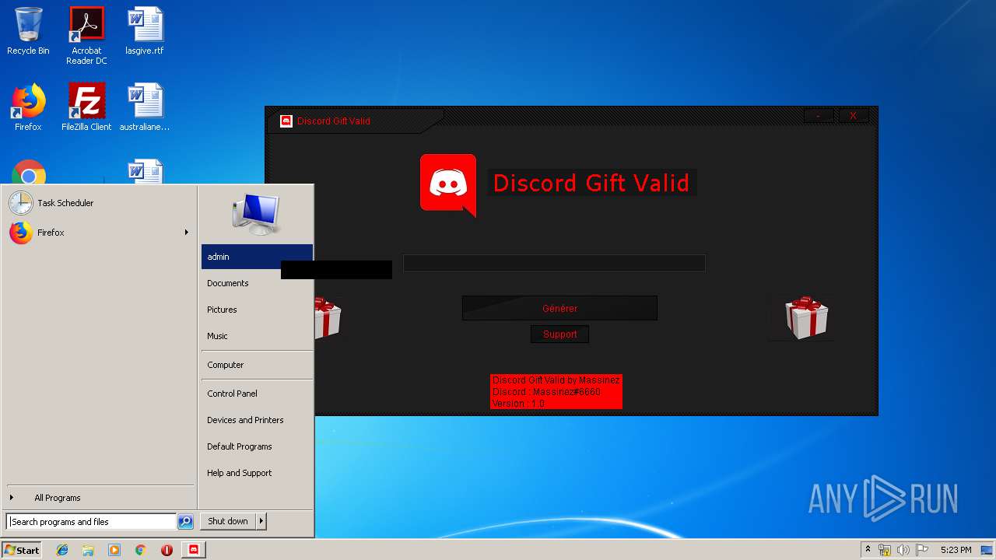This screenshot has height=560, width=996.
Task: Minimize the Discord Gift Valid window
Action: tap(819, 116)
